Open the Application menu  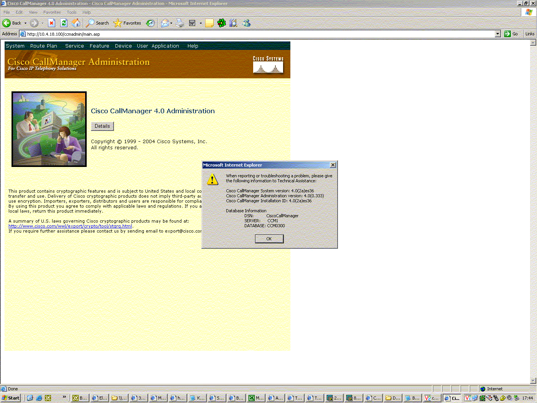pos(165,46)
